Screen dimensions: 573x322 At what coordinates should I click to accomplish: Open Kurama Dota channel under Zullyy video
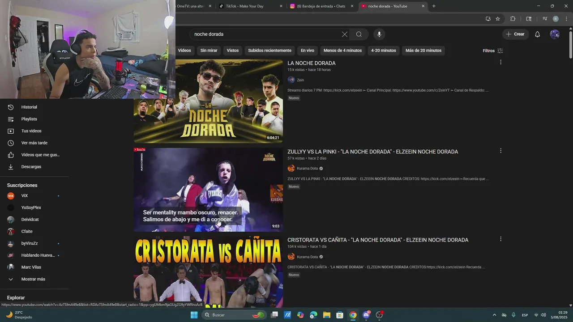coord(307,169)
